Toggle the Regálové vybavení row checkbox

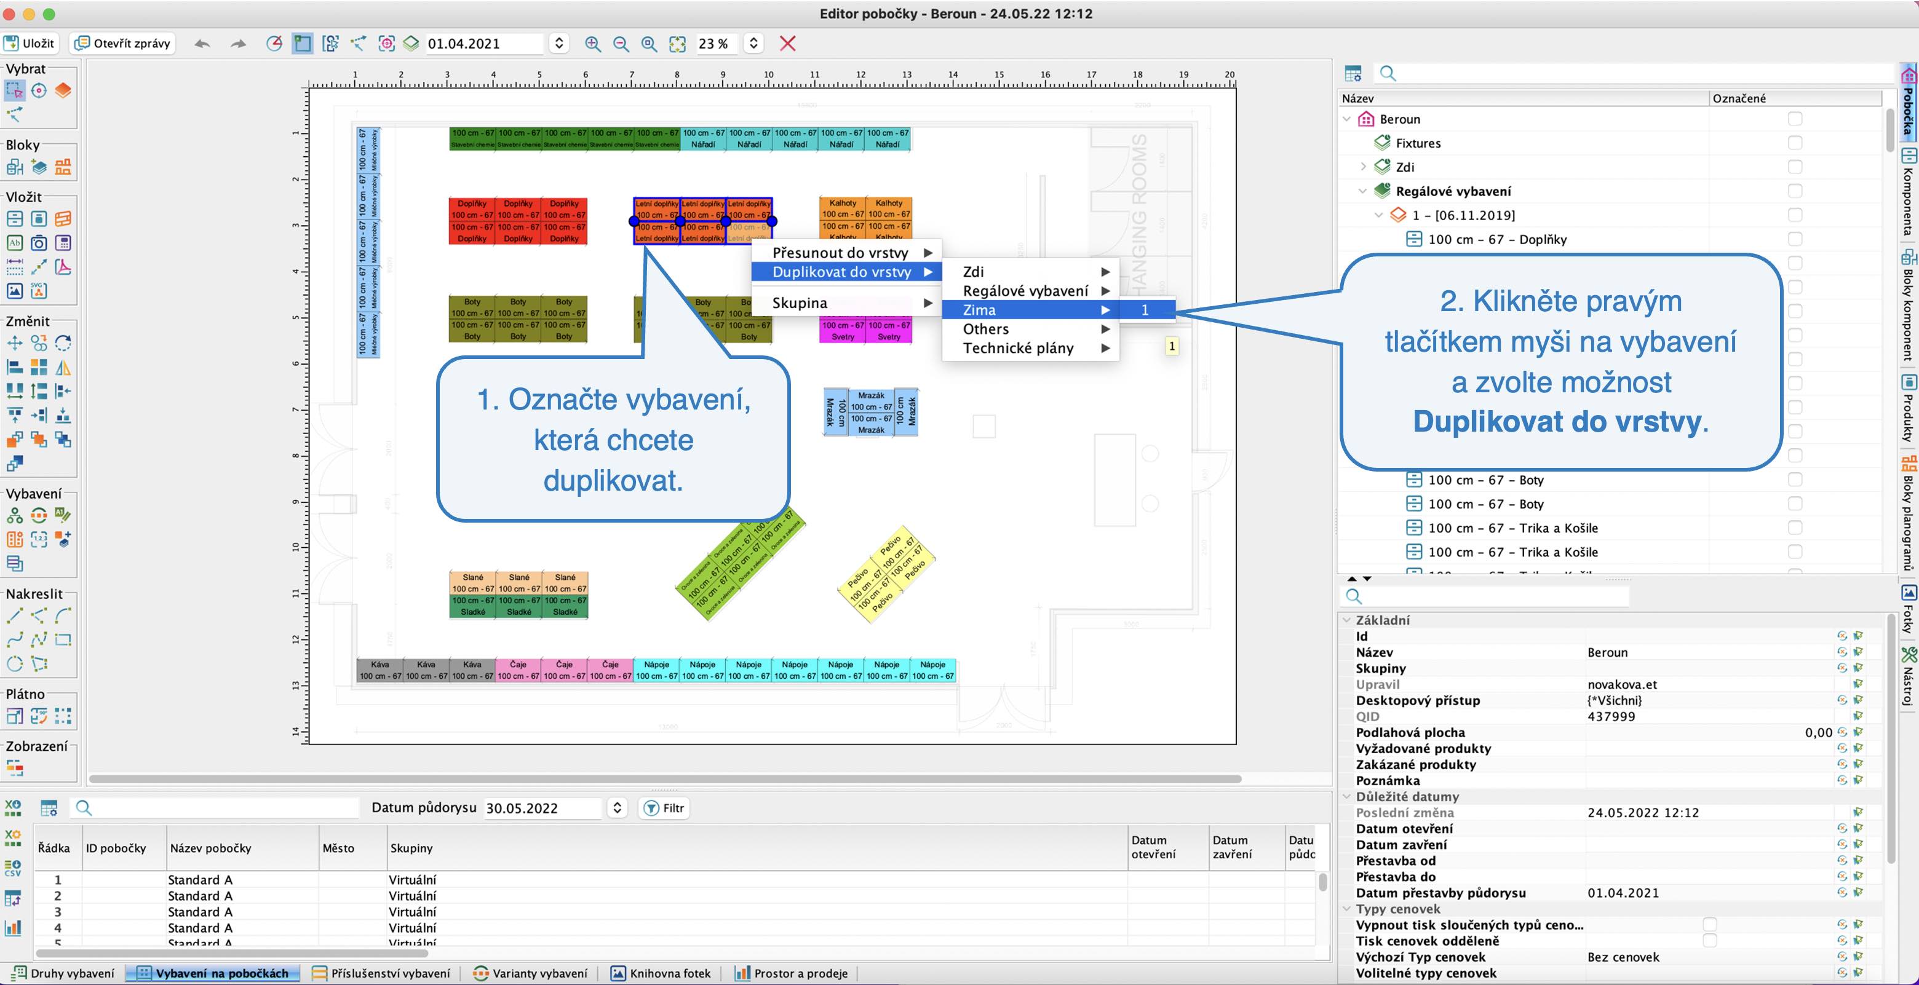(1795, 191)
